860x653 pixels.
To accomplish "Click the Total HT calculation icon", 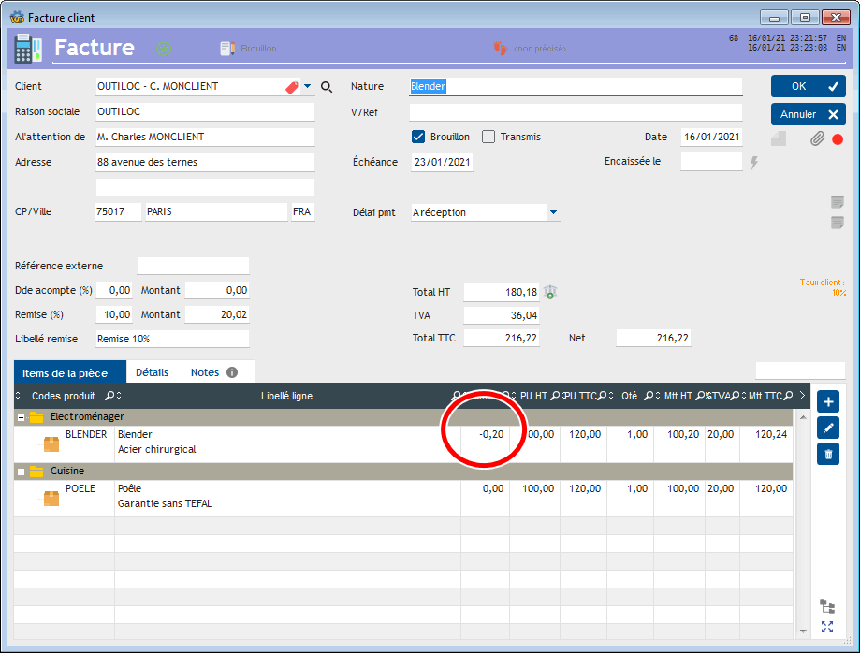I will coord(550,292).
